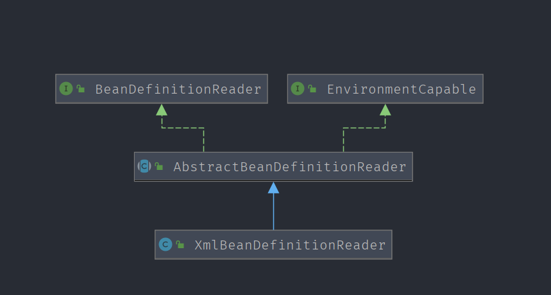Click the green lock icon beside EnvironmentCapable

point(312,89)
